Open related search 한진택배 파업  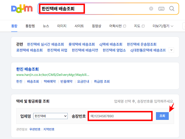click(57, 50)
